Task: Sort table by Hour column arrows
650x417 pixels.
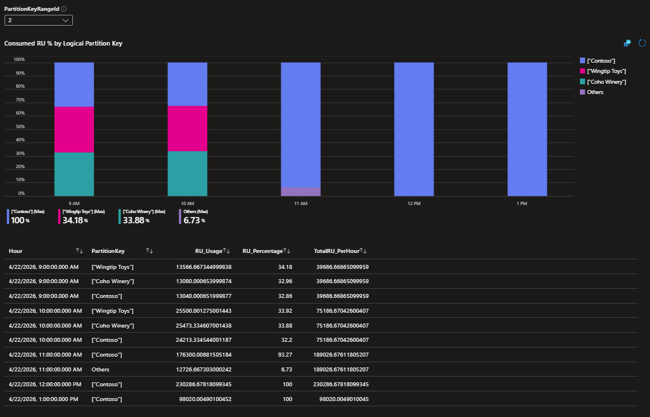Action: 79,251
